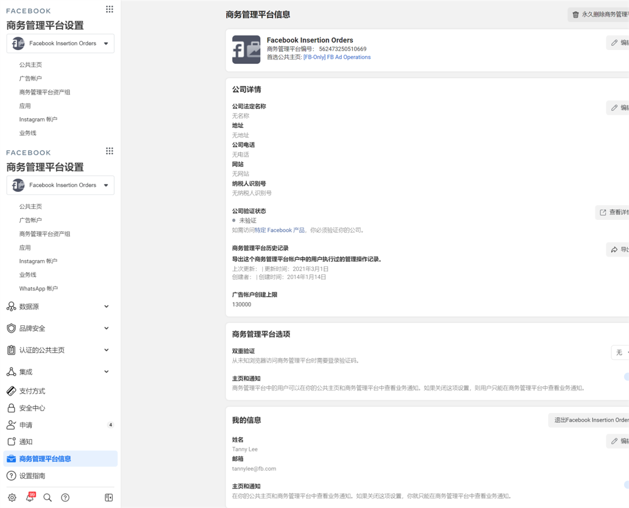
Task: Click pencil edit icon beside Facebook Insertion Orders
Action: [614, 43]
